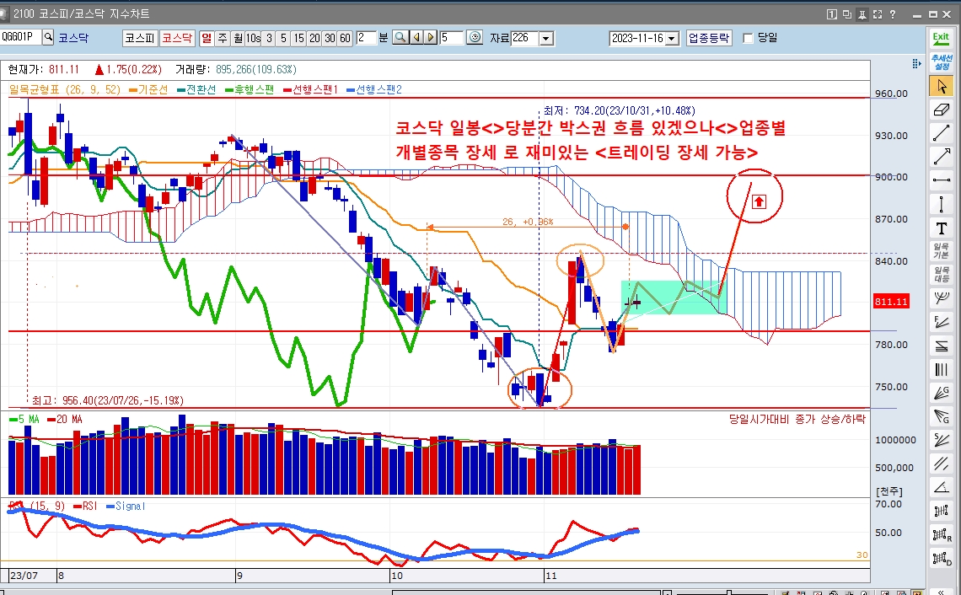Select the vertical line tool
The height and width of the screenshot is (595, 961).
(941, 203)
